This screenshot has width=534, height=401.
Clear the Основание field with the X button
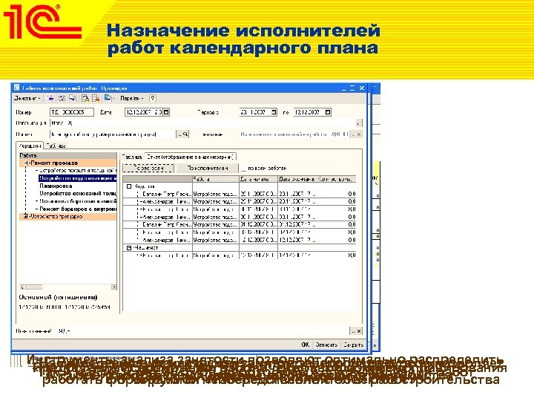pyautogui.click(x=359, y=134)
